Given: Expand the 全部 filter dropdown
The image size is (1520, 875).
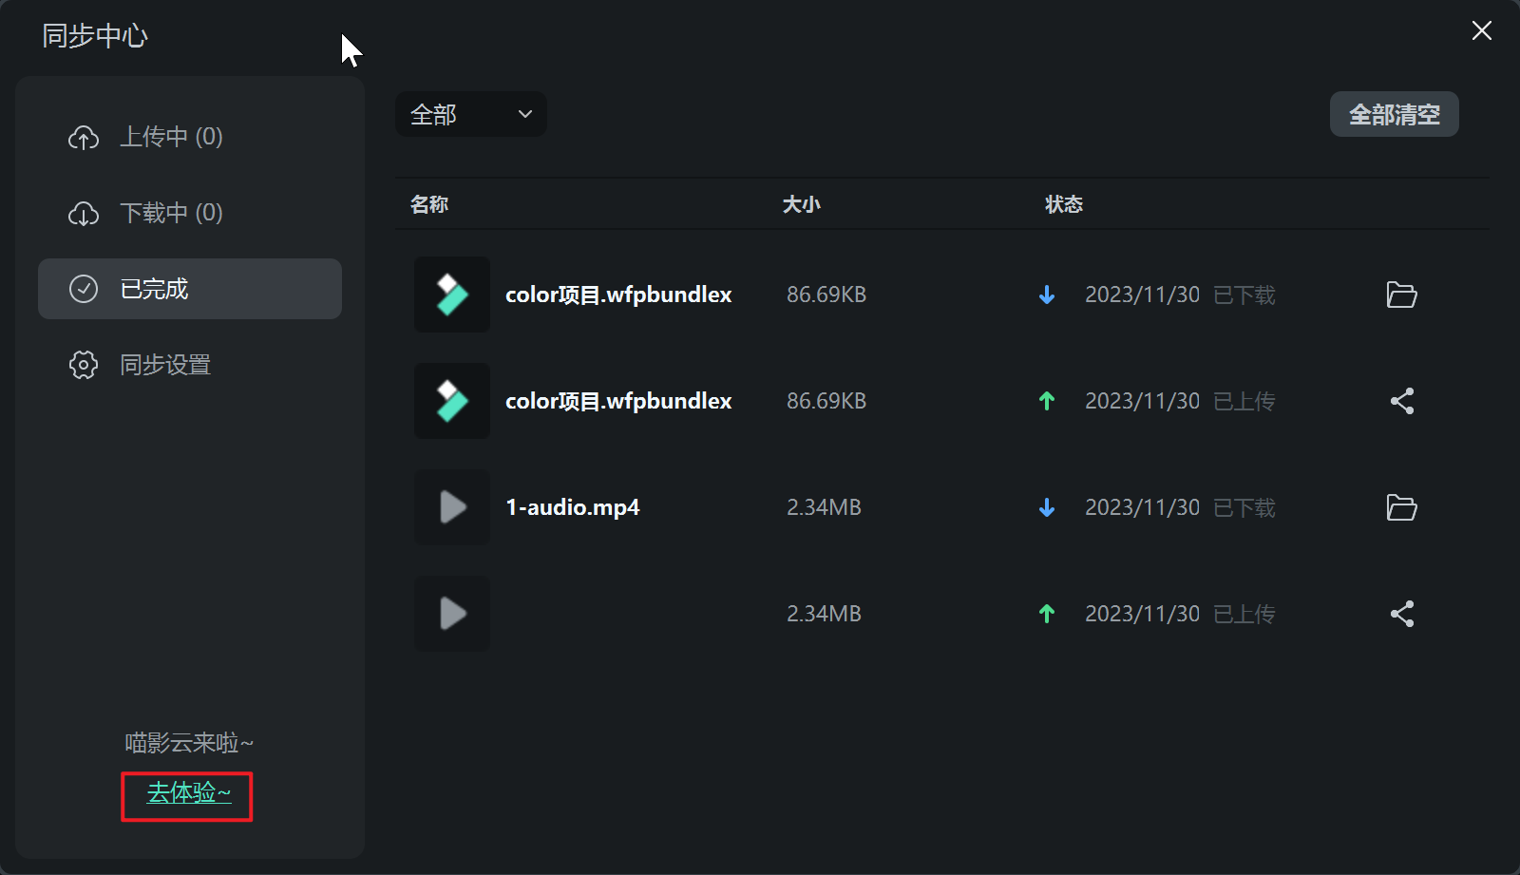Looking at the screenshot, I should pos(470,114).
